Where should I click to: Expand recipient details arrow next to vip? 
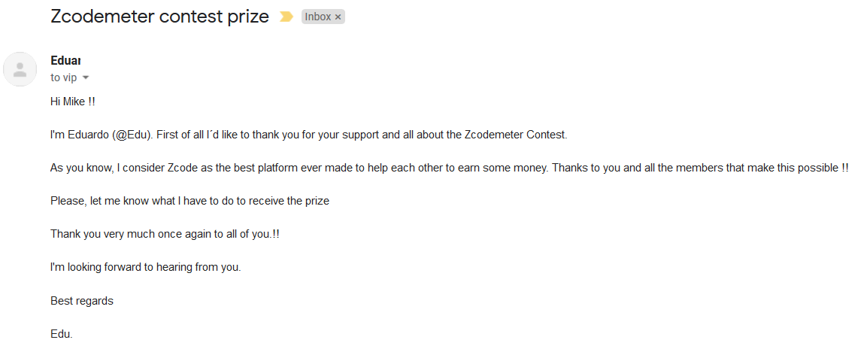(85, 78)
